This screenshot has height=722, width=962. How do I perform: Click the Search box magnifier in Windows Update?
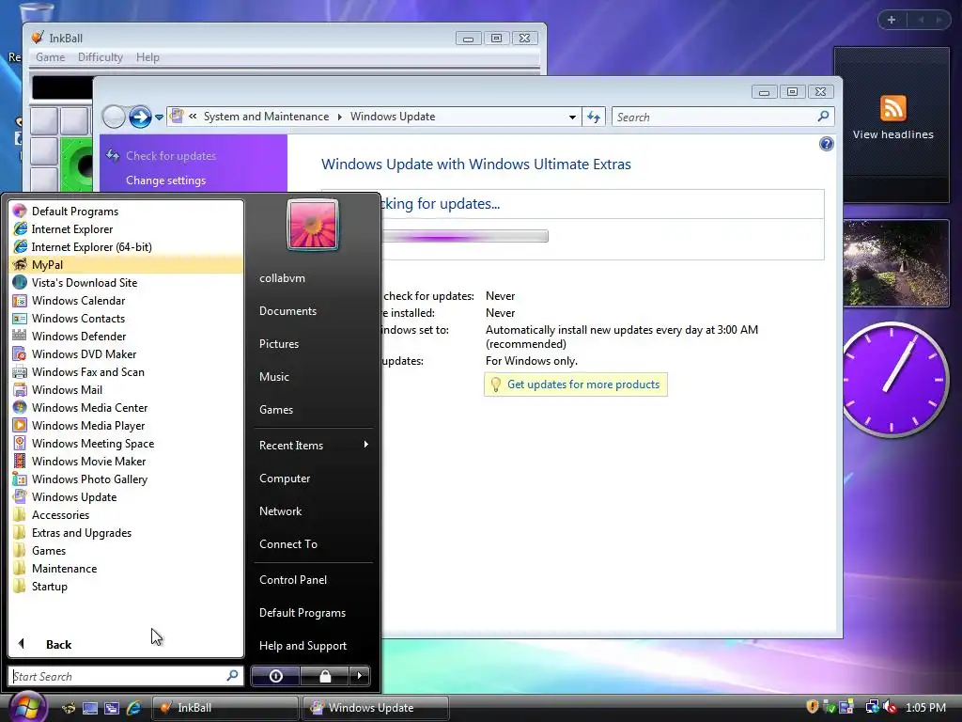[823, 116]
